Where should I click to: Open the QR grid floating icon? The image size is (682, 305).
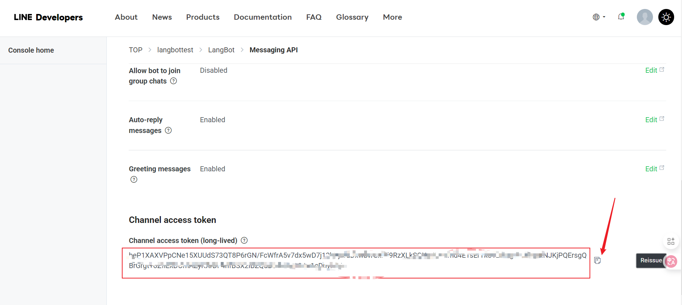pyautogui.click(x=671, y=242)
